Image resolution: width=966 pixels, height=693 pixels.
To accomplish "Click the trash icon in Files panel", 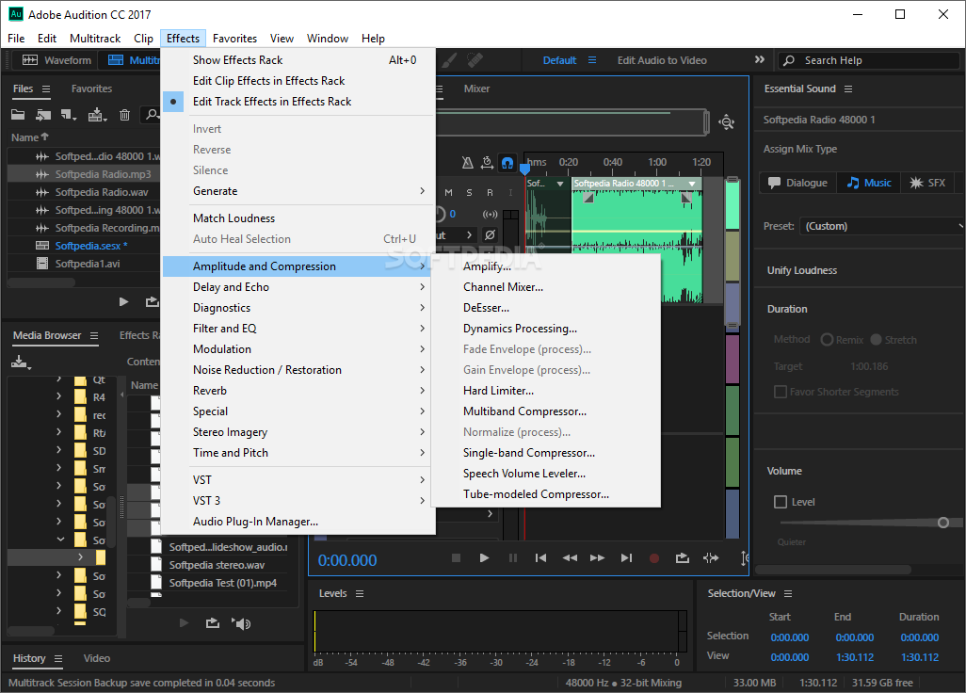I will pos(124,115).
